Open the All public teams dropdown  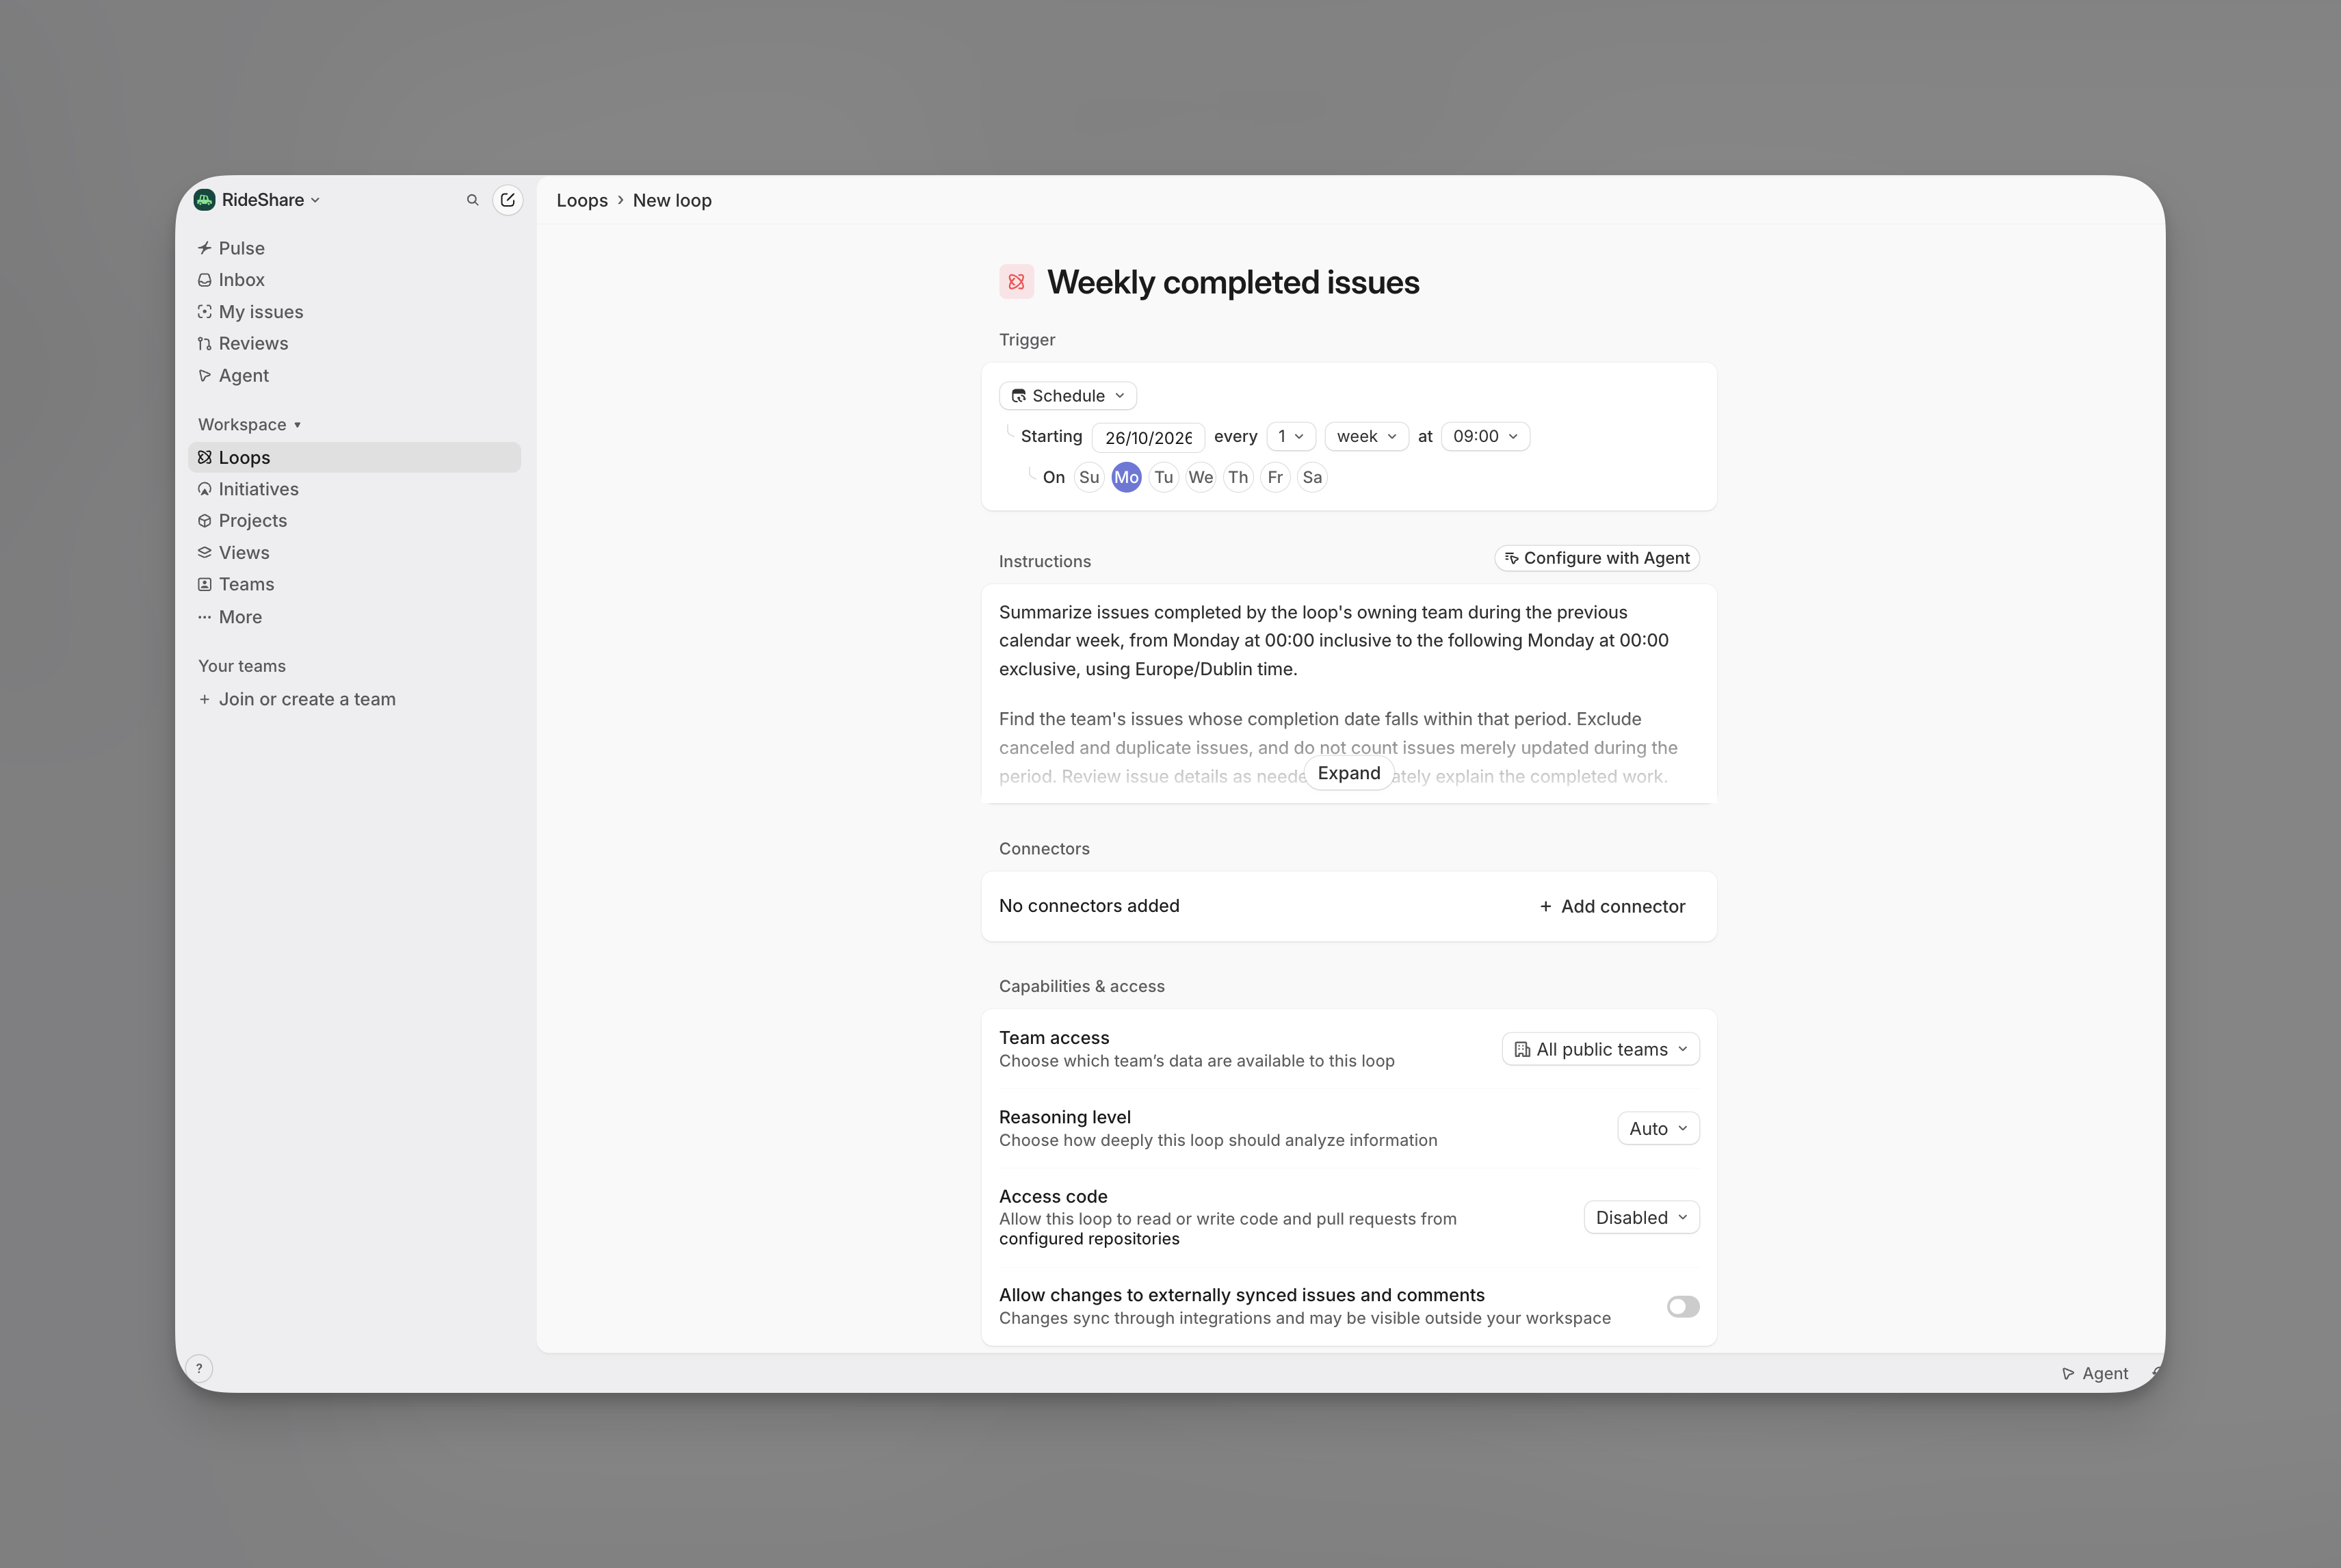point(1600,1049)
